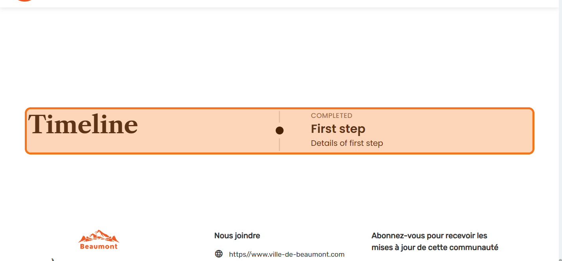Click the timeline line segment below the dot

pos(280,145)
